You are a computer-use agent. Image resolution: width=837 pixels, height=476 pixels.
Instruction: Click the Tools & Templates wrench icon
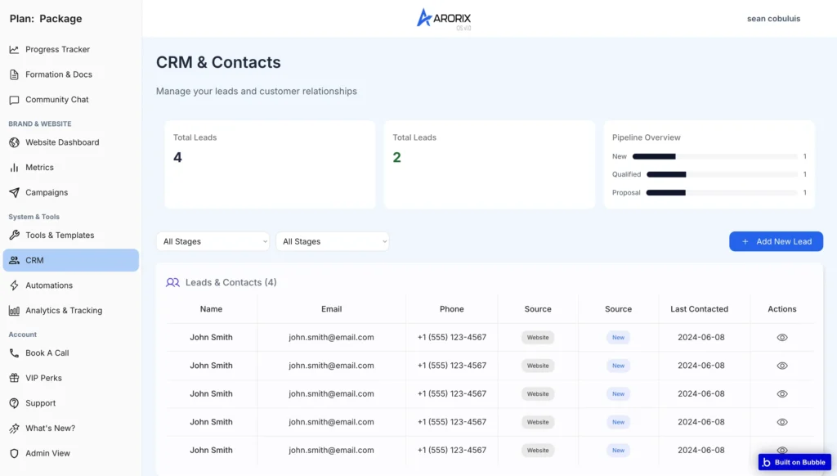click(15, 236)
